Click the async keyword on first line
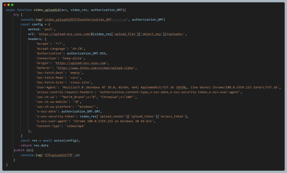 pyautogui.click(x=10, y=10)
